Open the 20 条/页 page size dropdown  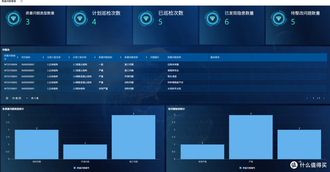tap(20, 98)
